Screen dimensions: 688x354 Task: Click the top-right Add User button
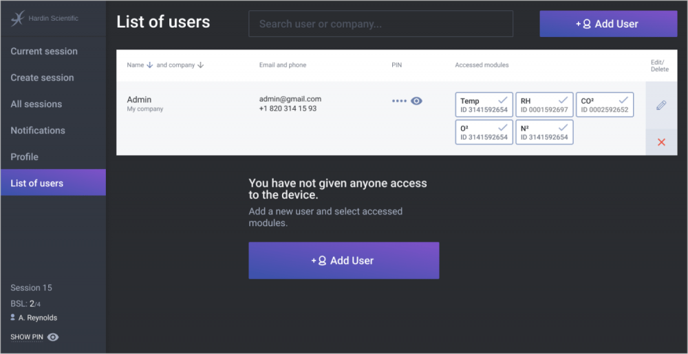pos(608,24)
